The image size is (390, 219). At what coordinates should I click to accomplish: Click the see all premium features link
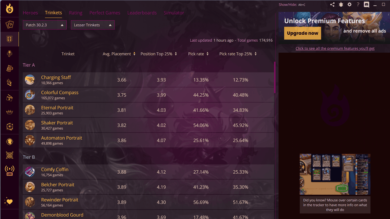335,48
